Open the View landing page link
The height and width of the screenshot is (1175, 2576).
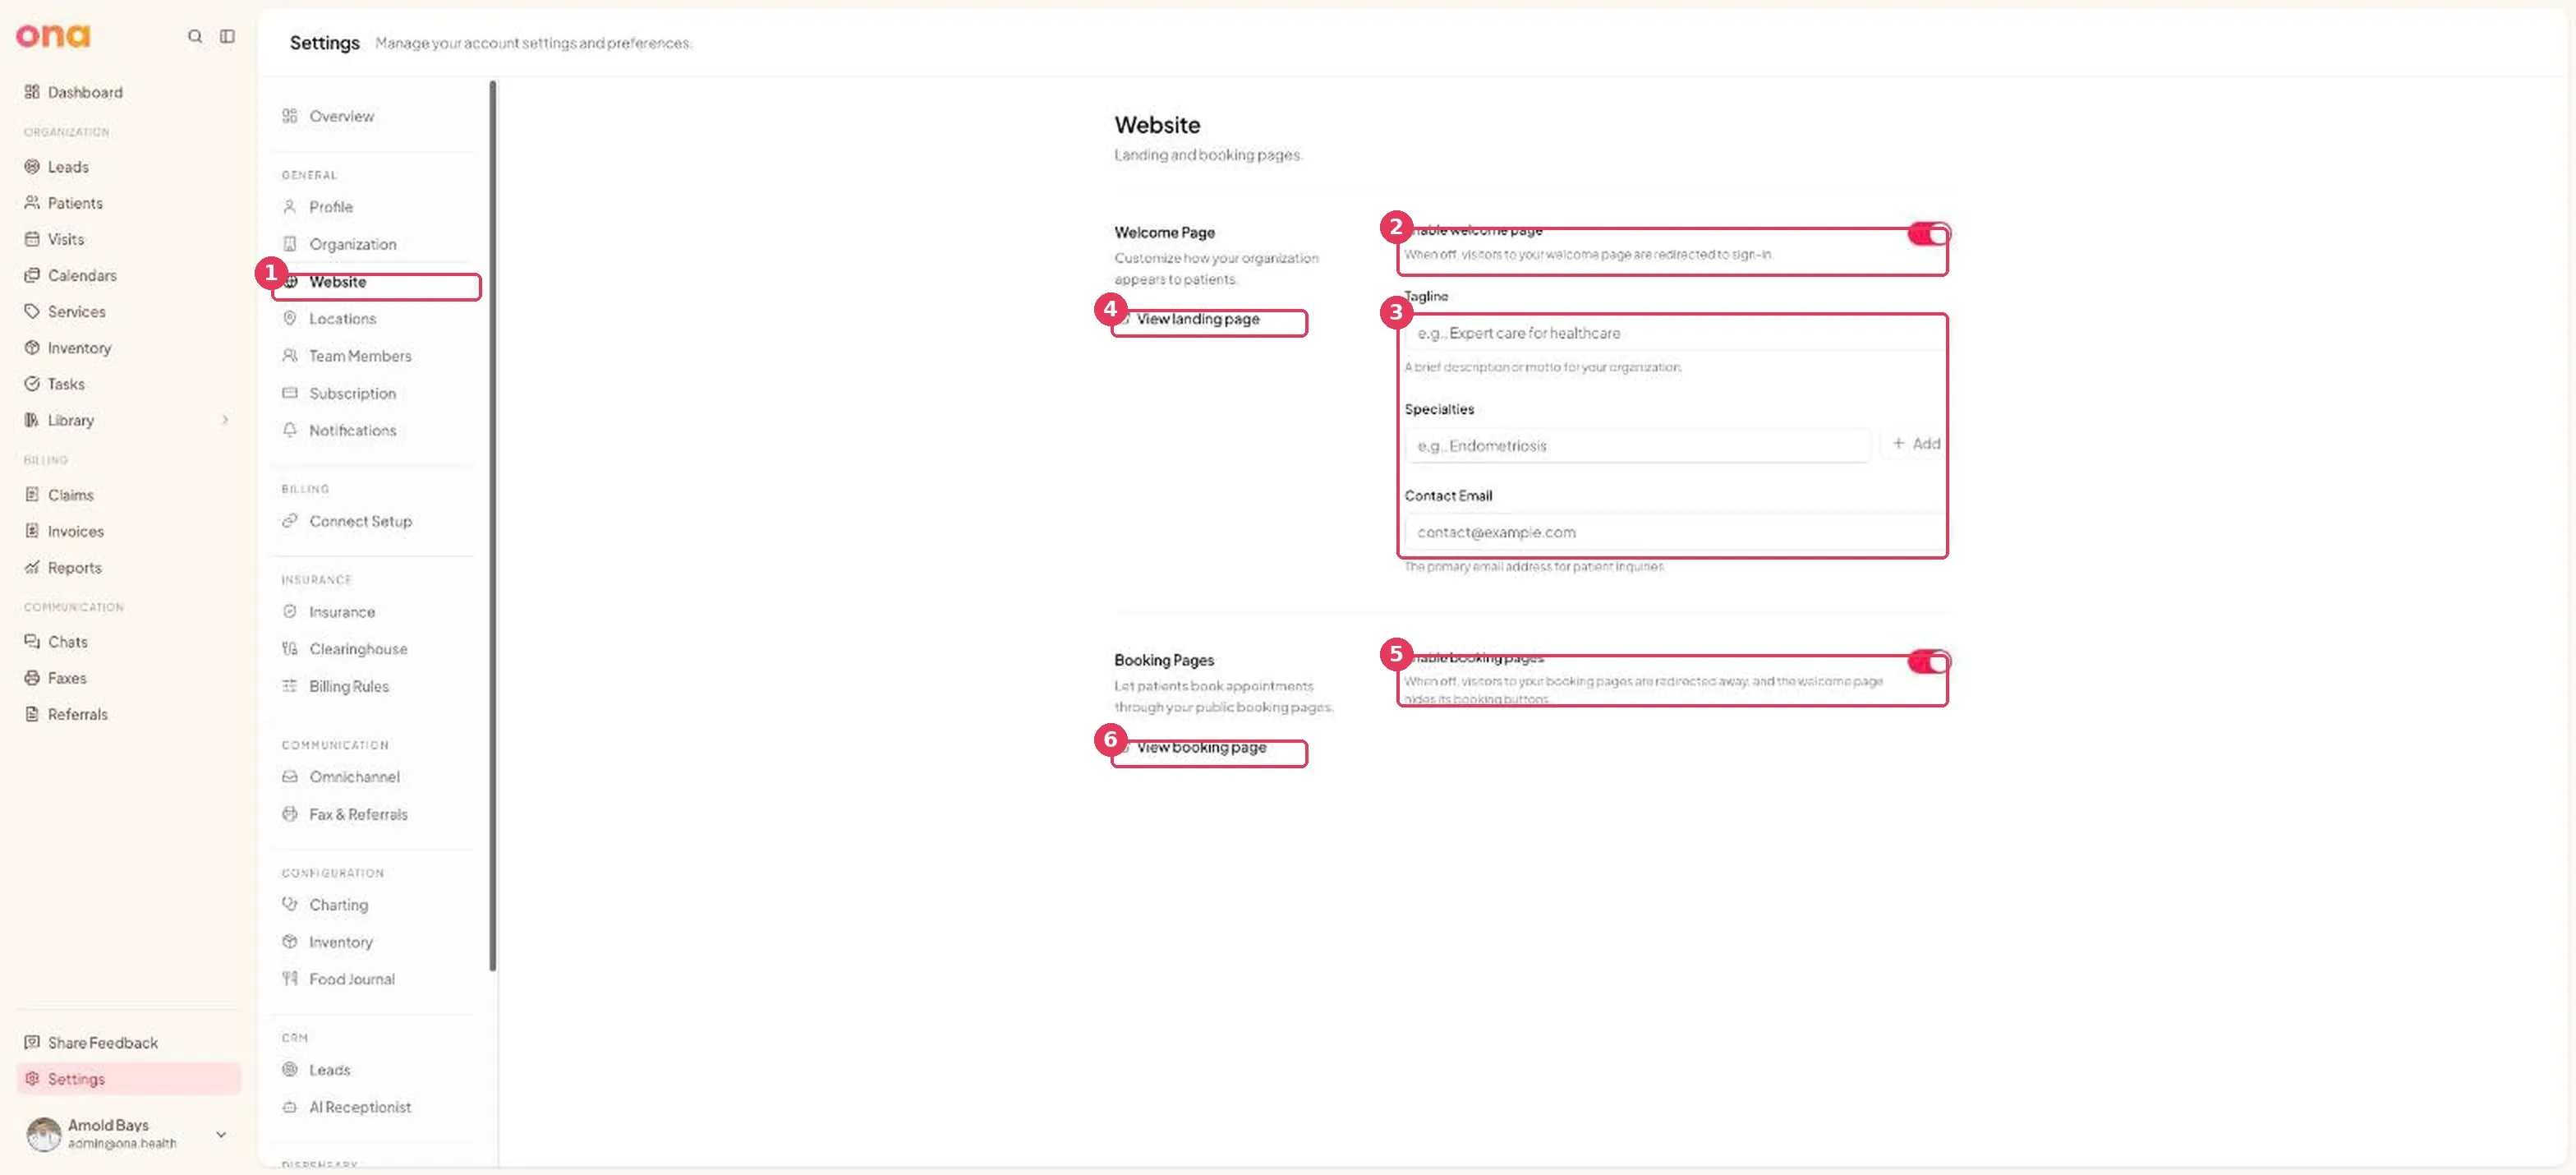coord(1190,319)
